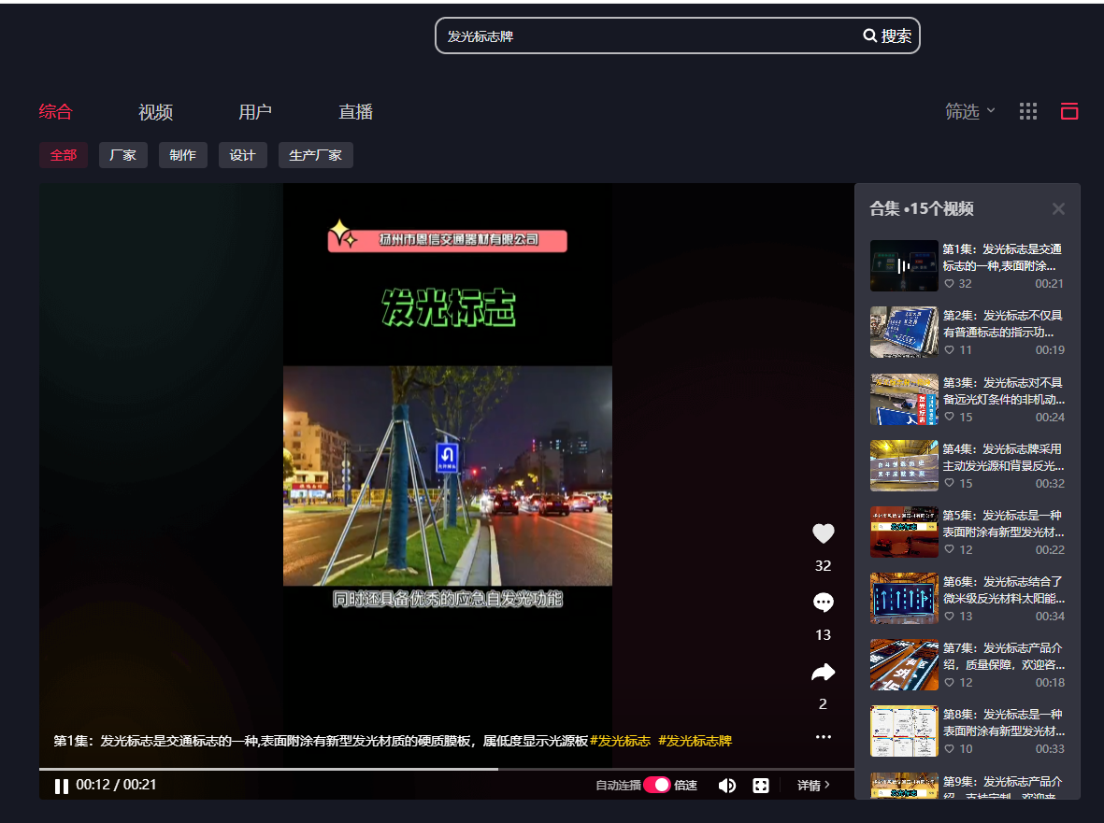Click the 搜索 search button
Image resolution: width=1104 pixels, height=823 pixels.
(887, 36)
